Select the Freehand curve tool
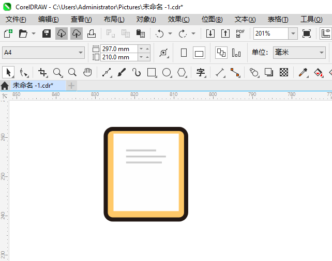332x261 pixels. click(x=107, y=72)
